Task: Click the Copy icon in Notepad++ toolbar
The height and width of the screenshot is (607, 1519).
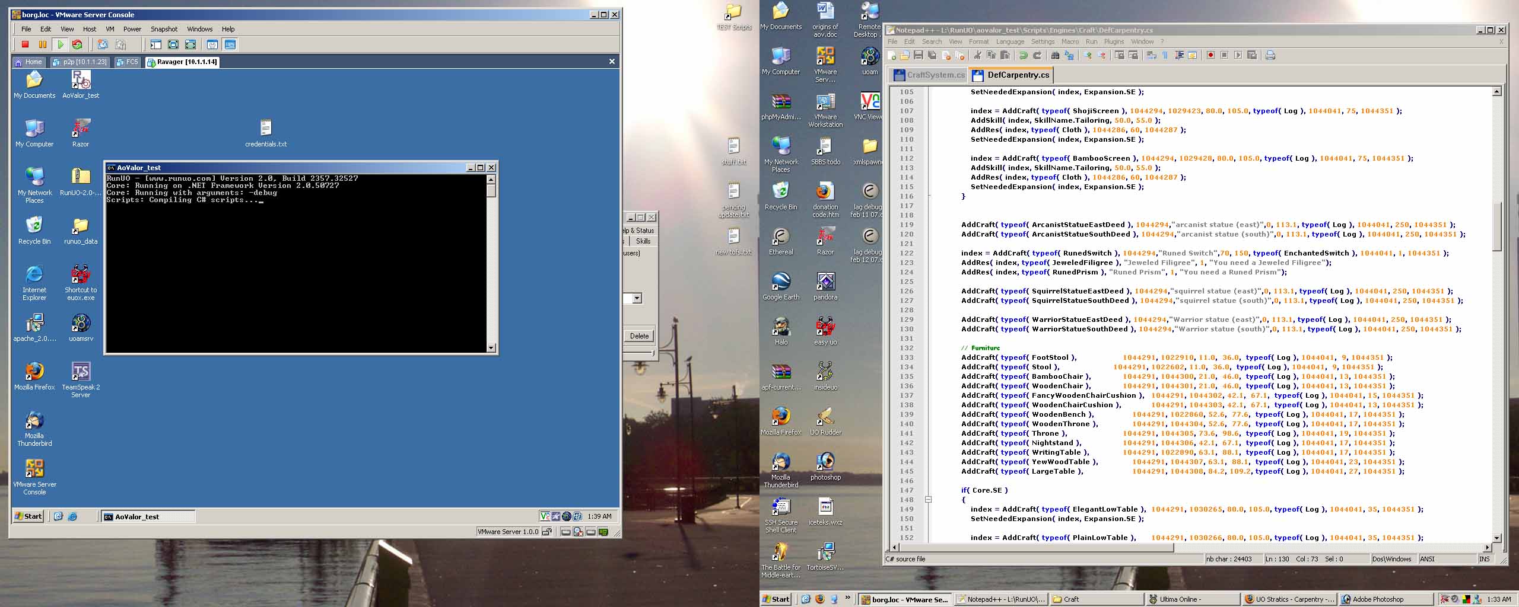Action: [992, 55]
